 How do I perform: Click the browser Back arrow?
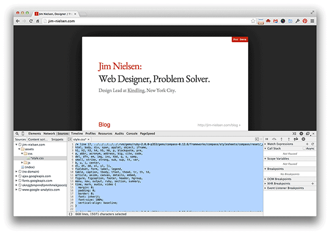click(18, 21)
